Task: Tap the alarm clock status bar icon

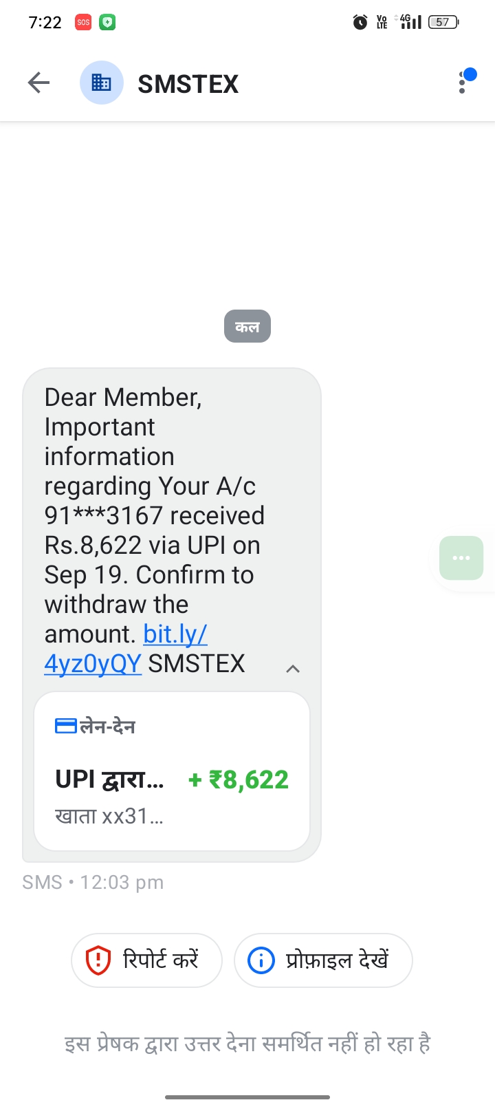Action: pyautogui.click(x=360, y=23)
